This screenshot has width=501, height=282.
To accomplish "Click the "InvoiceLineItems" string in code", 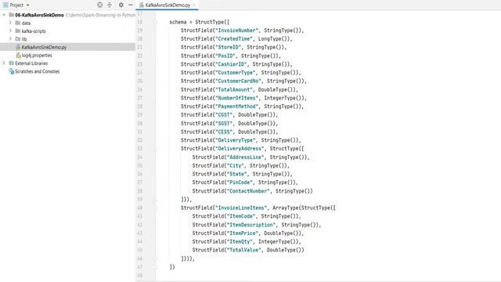I will click(241, 208).
